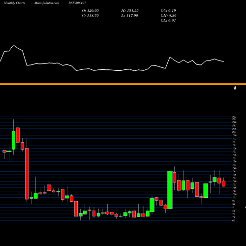
Task: Select the tall green candle rising to 141
Action: [170, 190]
